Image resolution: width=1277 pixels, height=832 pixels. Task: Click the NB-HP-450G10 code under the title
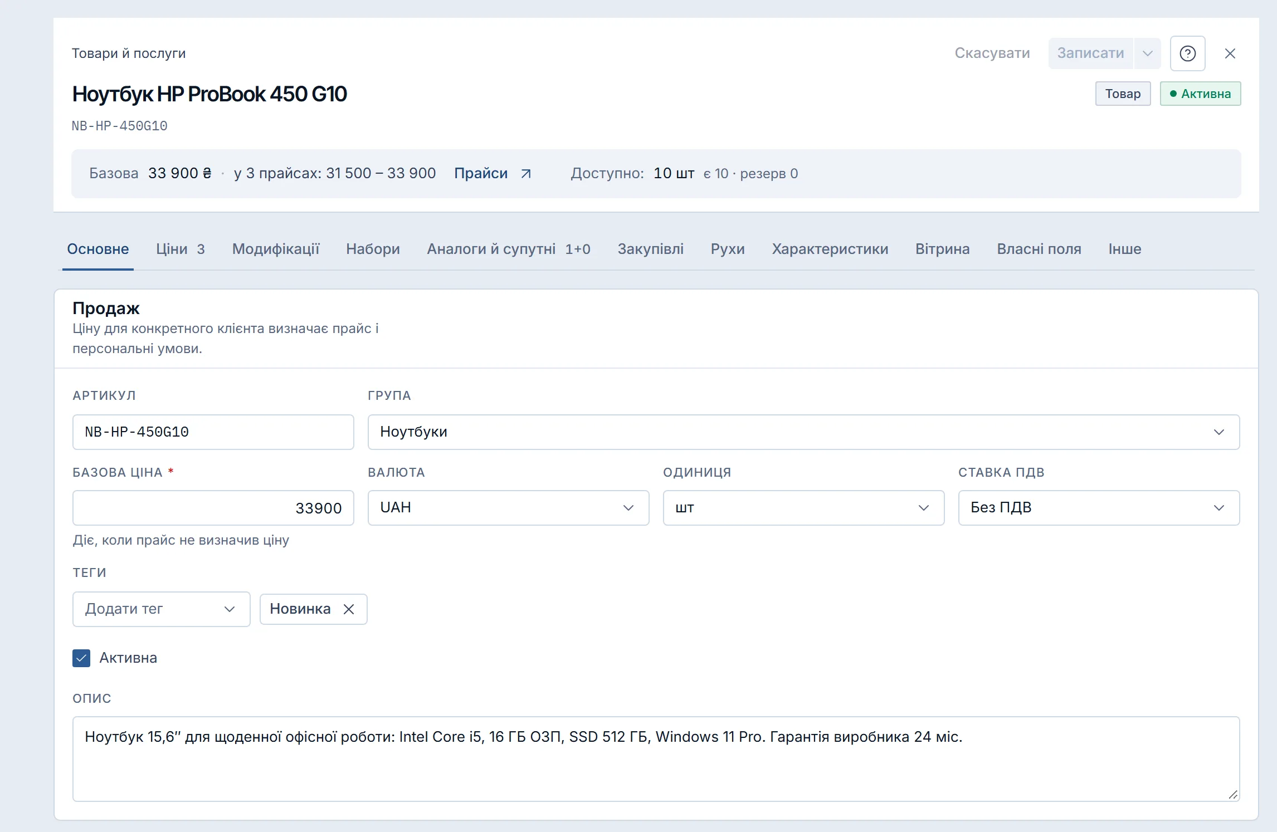point(120,126)
